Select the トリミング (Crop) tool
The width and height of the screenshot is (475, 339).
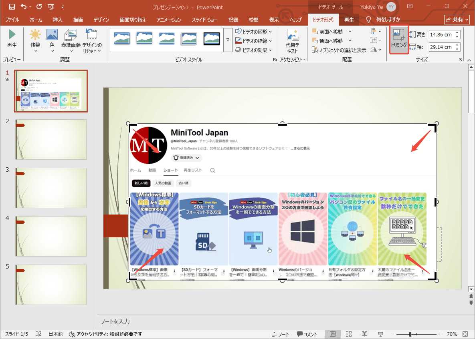398,40
